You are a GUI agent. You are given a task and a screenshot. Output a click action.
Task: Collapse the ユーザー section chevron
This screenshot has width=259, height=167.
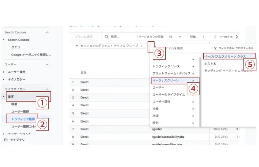pyautogui.click(x=47, y=65)
